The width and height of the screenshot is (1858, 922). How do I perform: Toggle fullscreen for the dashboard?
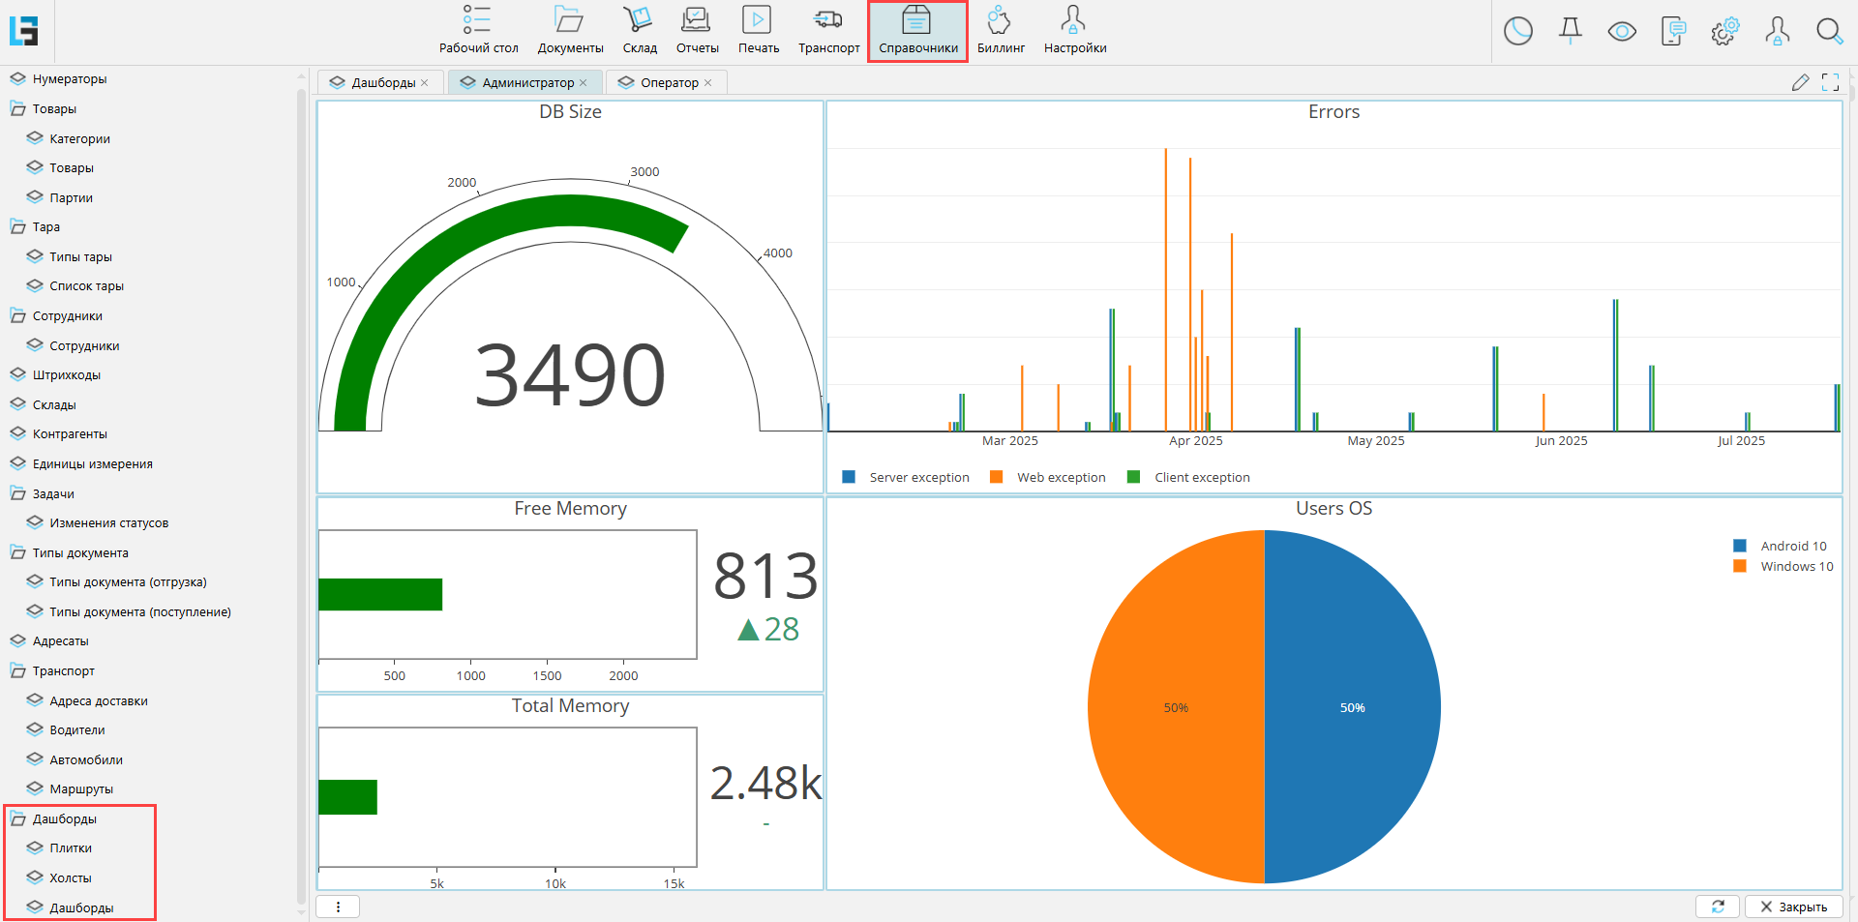pos(1830,82)
